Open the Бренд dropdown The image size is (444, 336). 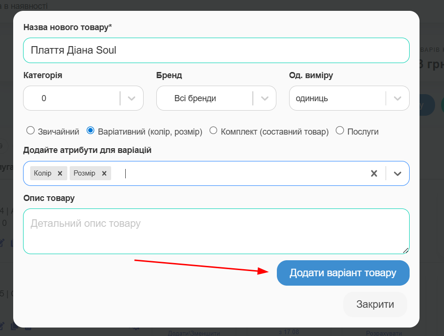tap(265, 98)
